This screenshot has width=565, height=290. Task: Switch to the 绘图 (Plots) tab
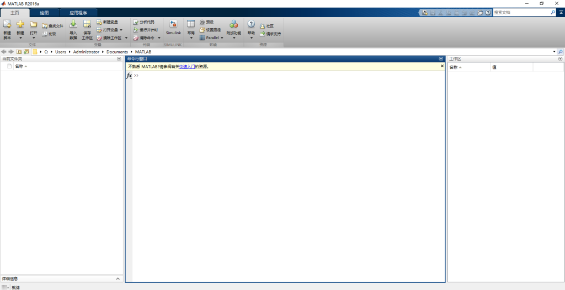44,12
